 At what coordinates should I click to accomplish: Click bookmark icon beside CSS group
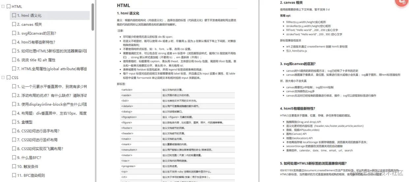(x=8, y=78)
